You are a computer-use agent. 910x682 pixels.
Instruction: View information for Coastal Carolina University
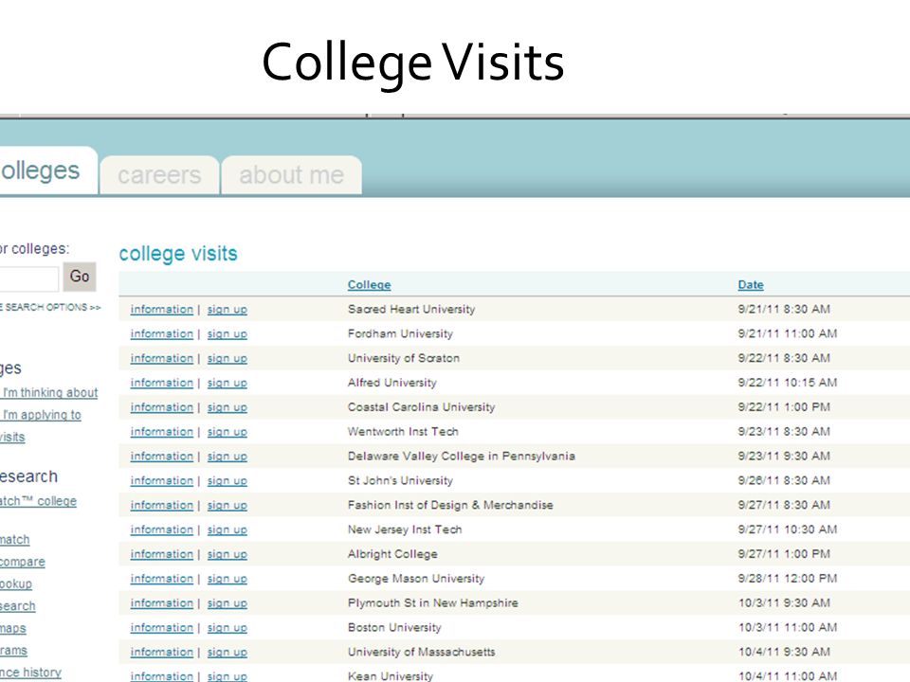pyautogui.click(x=162, y=407)
